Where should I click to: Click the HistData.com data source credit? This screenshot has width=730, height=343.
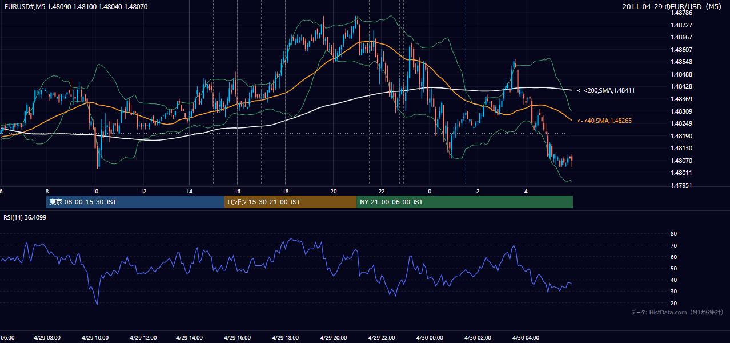(677, 312)
